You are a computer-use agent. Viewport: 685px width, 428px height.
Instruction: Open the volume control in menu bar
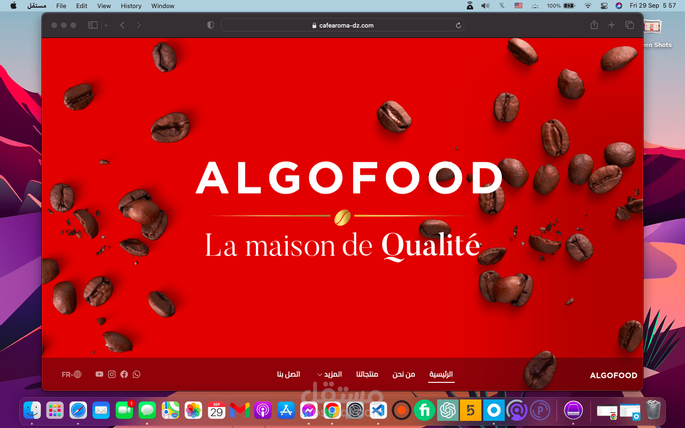click(485, 6)
